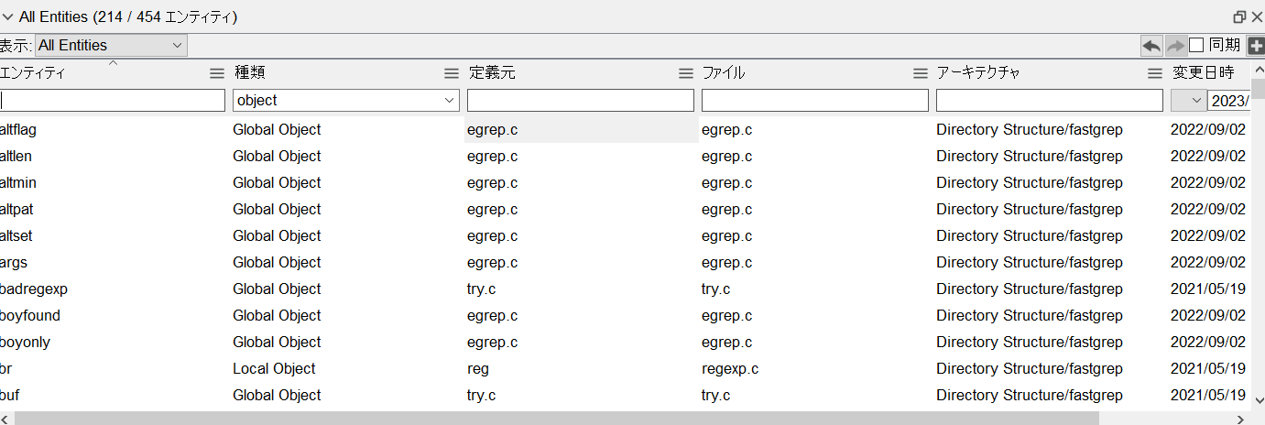1265x425 pixels.
Task: Open the 表示 All Entities dropdown
Action: tap(111, 45)
